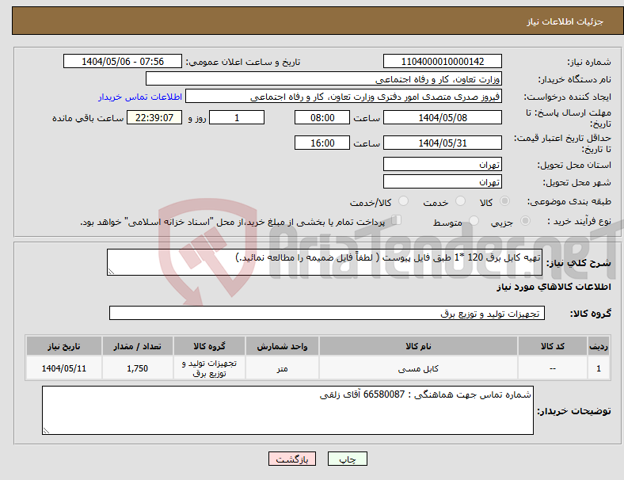Click the کد کالا column header
The image size is (624, 480).
[x=553, y=346]
